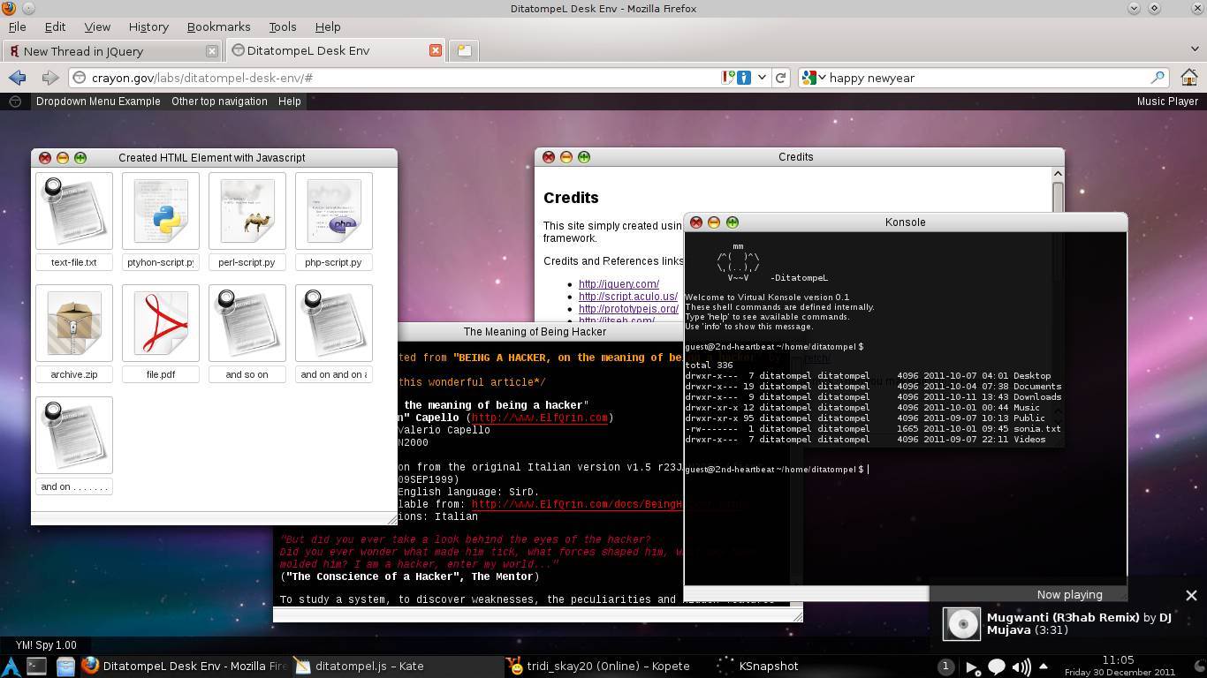Click the bookmark-add icon in URL bar

click(x=728, y=78)
